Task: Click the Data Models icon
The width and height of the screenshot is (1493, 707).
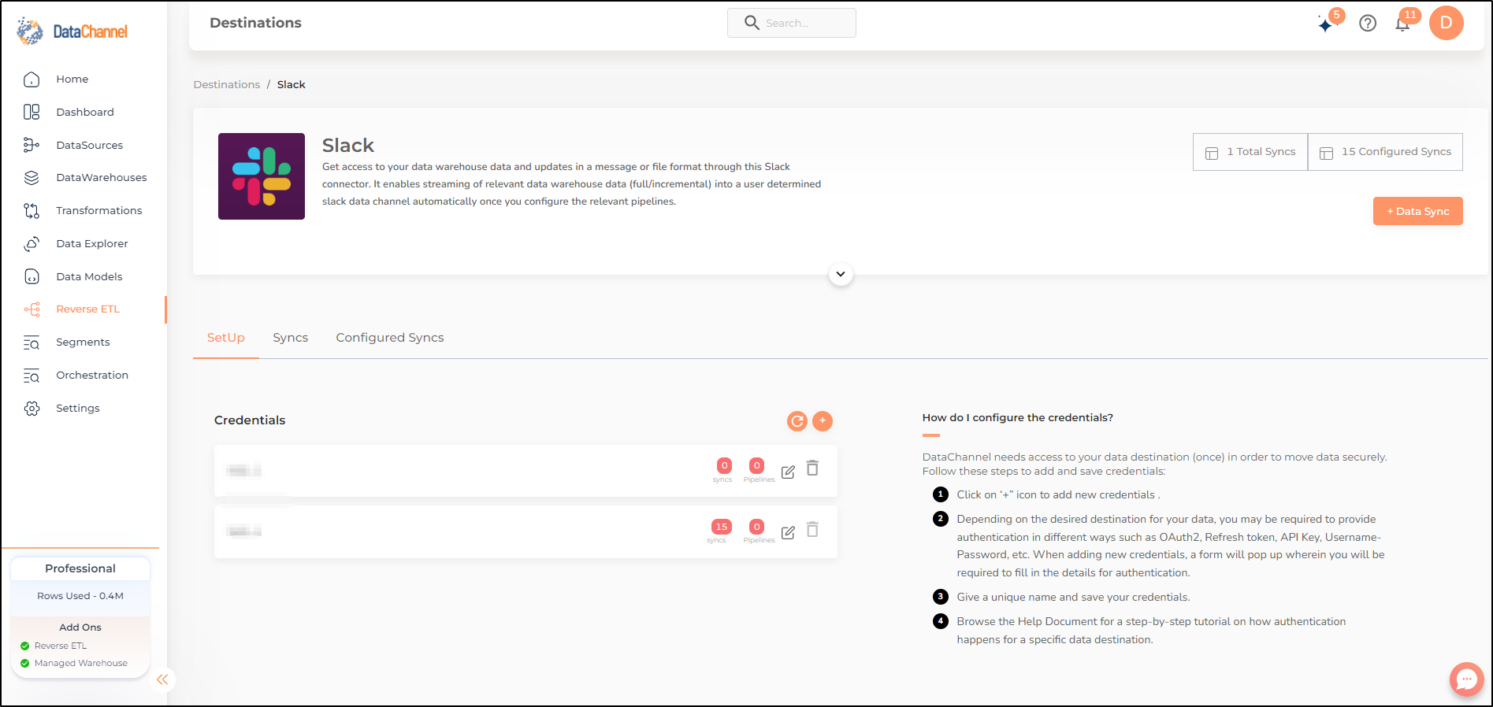Action: point(32,276)
